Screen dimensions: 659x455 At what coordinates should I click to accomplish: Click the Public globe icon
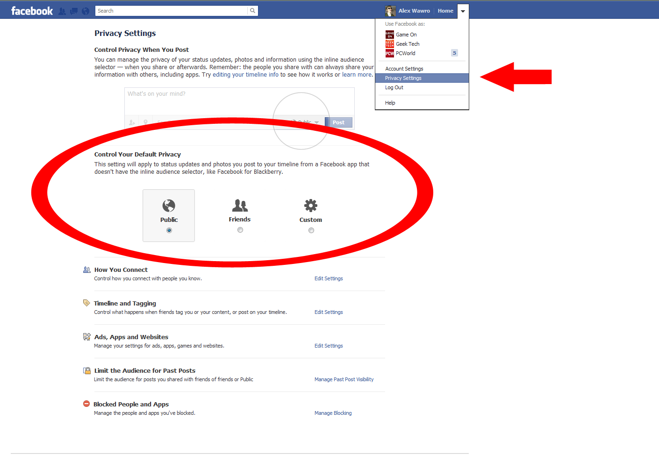click(x=169, y=206)
